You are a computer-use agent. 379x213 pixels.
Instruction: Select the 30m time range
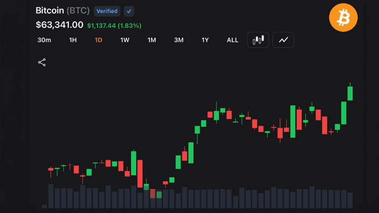pyautogui.click(x=44, y=40)
